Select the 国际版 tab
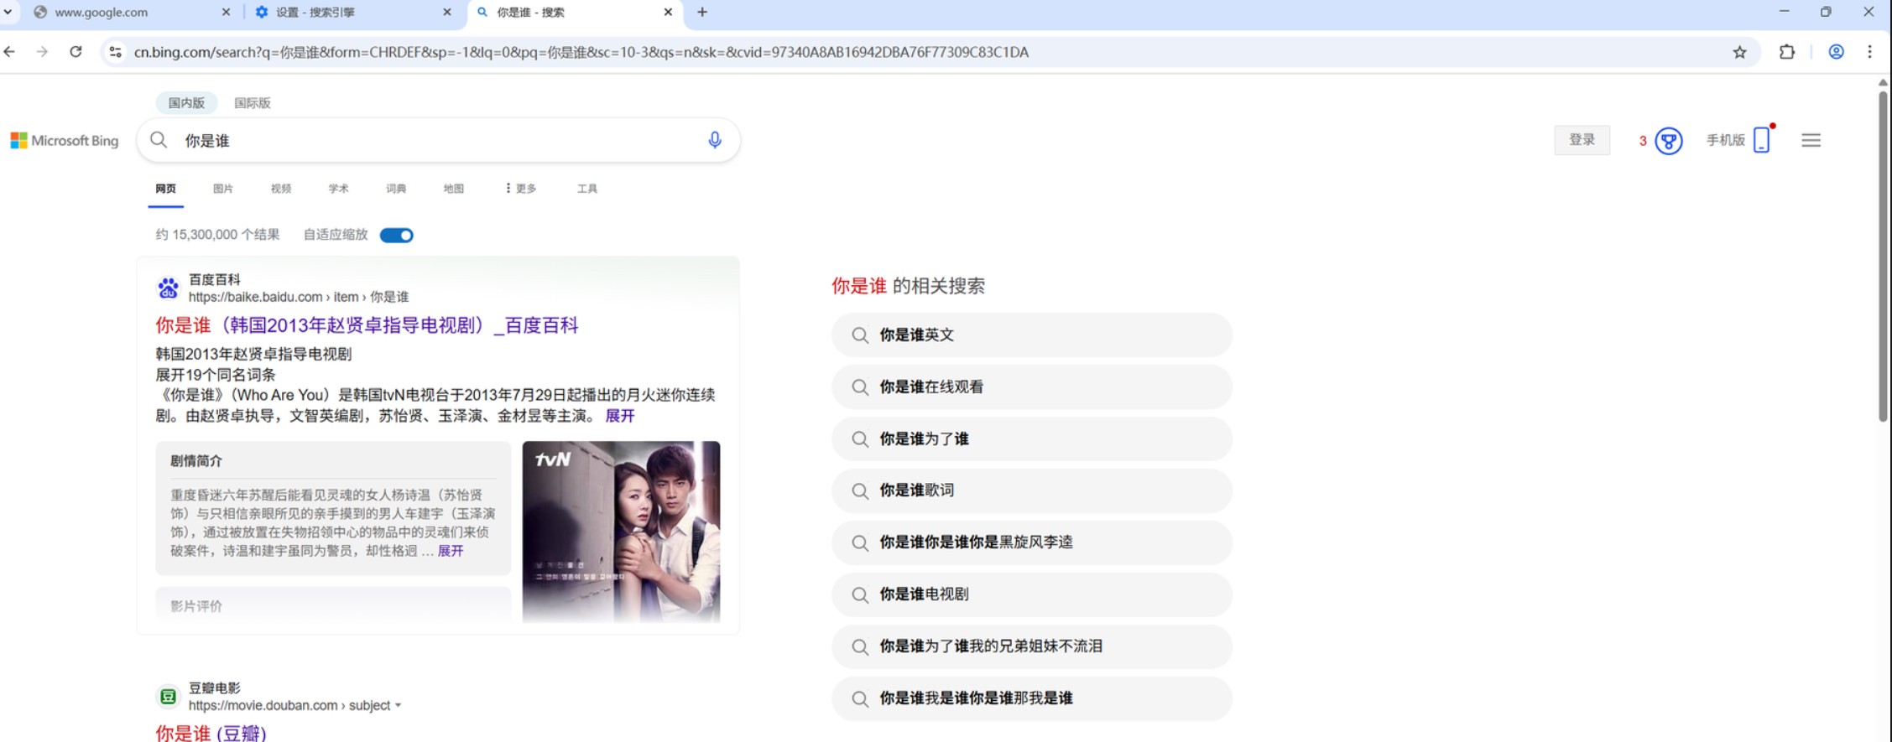Viewport: 1892px width, 742px height. coord(253,103)
